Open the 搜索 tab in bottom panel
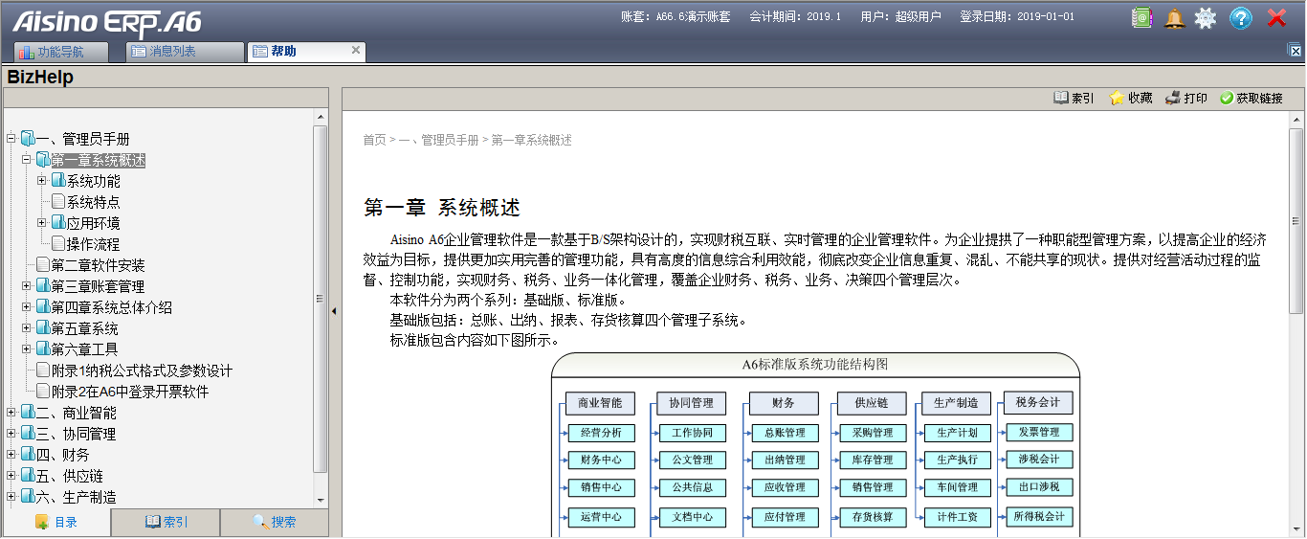 (x=274, y=522)
